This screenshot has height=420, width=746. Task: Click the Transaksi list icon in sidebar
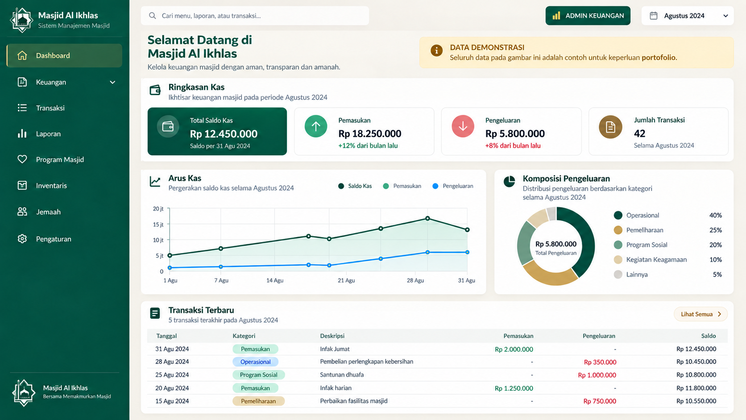coord(22,108)
